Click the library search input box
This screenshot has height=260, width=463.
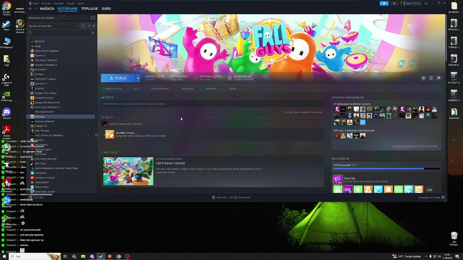click(60, 33)
